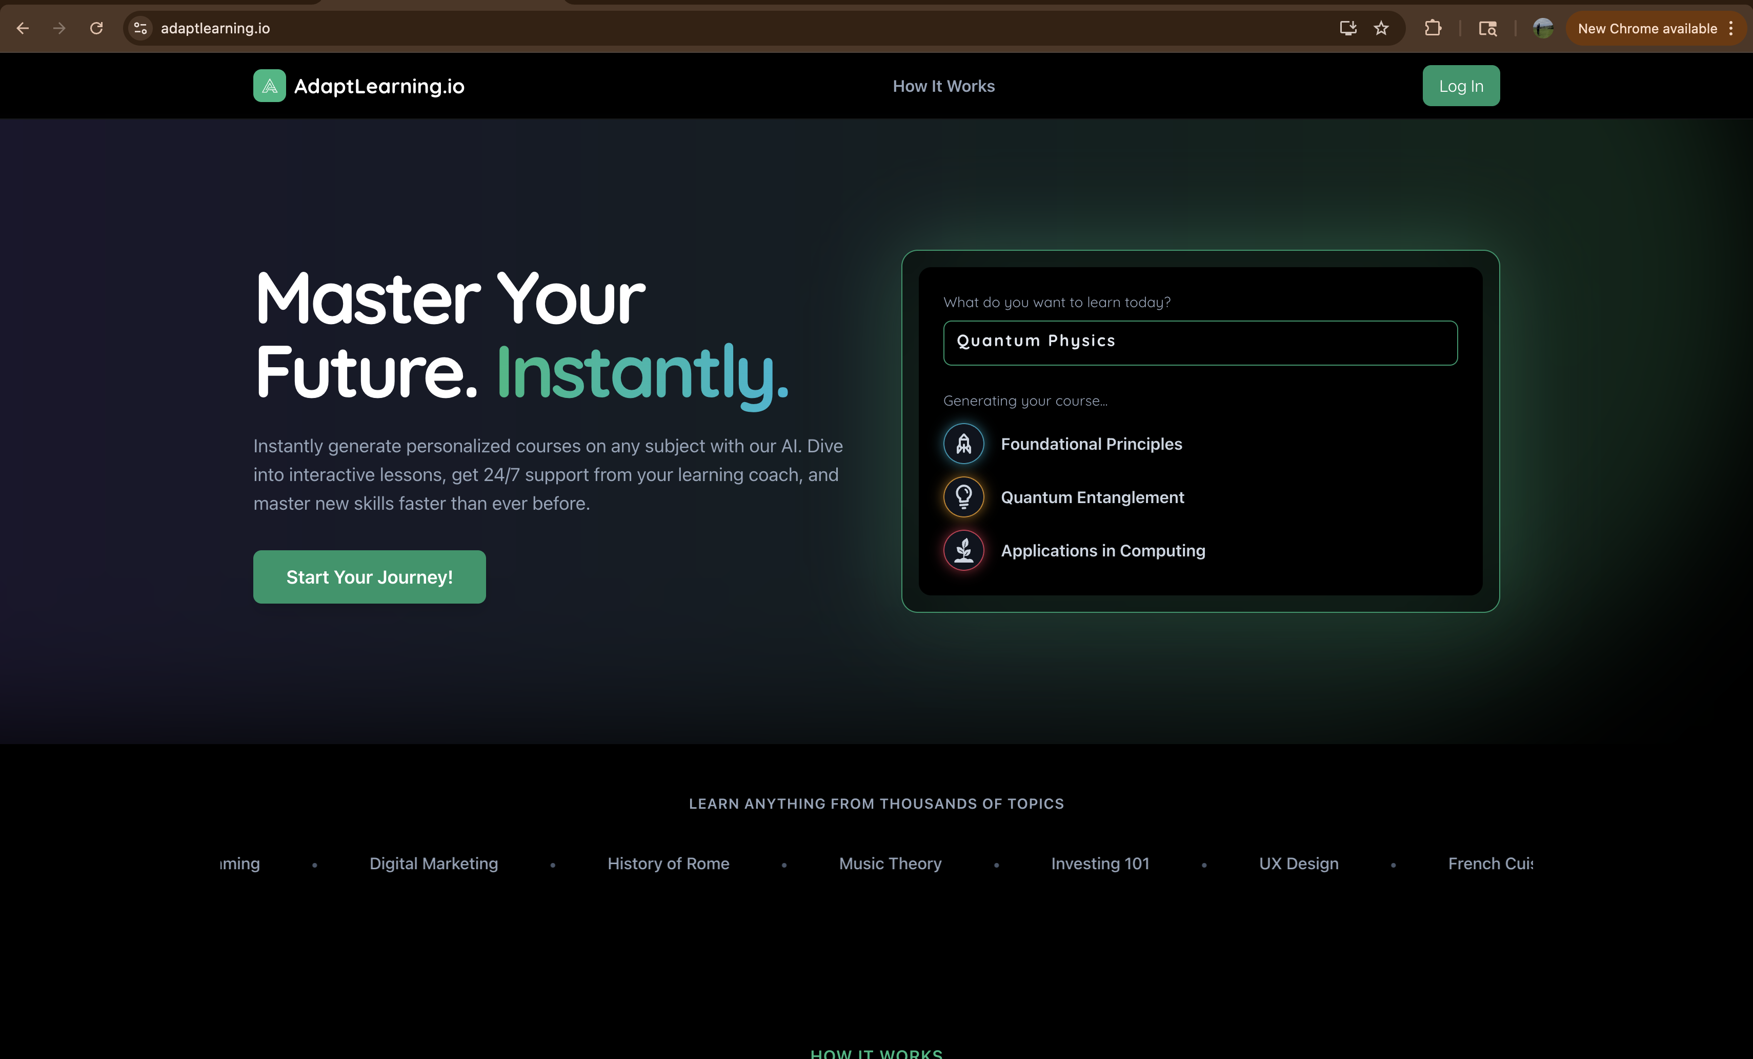1753x1059 pixels.
Task: Open the Chrome profile avatar
Action: point(1542,29)
